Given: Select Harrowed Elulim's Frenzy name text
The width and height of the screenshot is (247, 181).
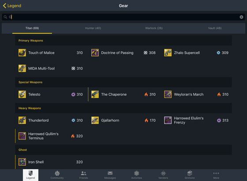Looking at the screenshot, I should (189, 120).
